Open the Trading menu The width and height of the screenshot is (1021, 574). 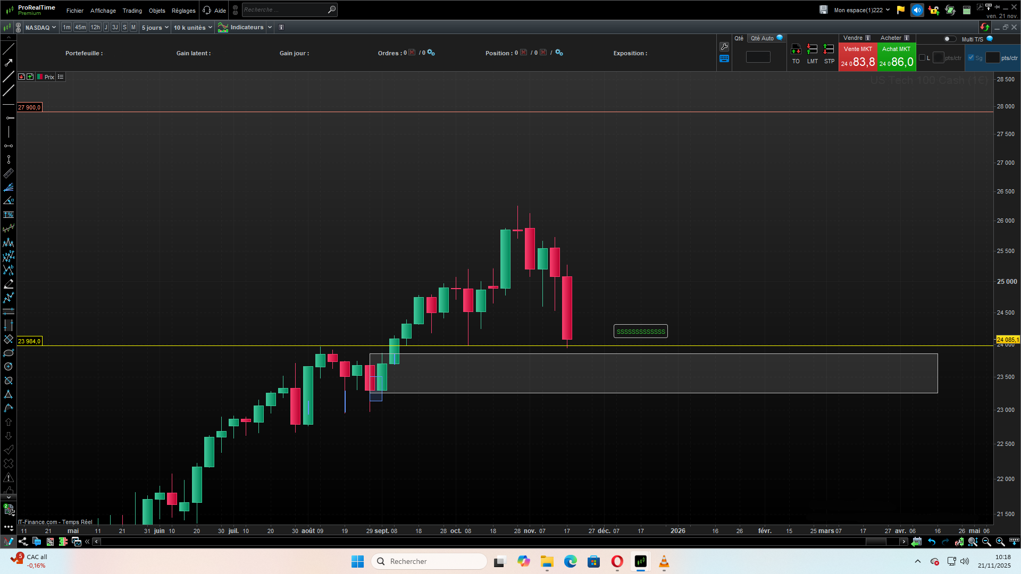[132, 11]
